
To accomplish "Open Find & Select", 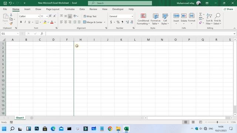I will (217, 19).
